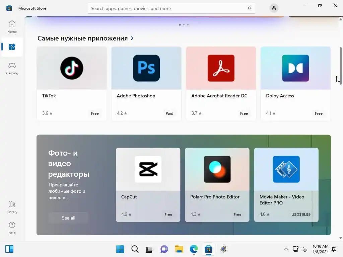Screen dimensions: 343x257
Task: Click the Free label on TikTok card
Action: [95, 113]
